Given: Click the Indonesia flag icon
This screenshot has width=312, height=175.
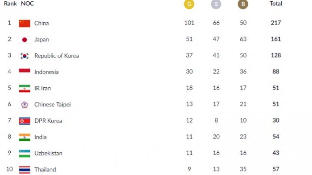Looking at the screenshot, I should pos(25,72).
